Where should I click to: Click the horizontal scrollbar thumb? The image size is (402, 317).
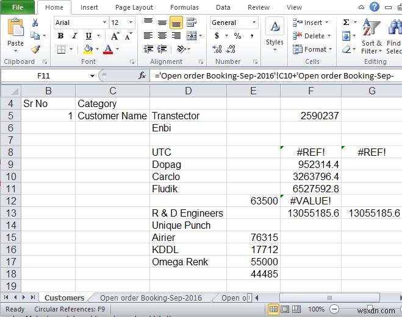pos(329,298)
